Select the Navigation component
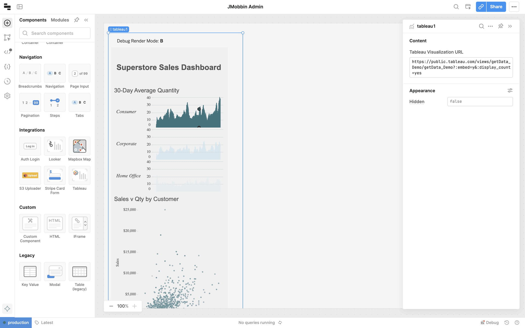Viewport: 525px width, 328px height. click(55, 76)
